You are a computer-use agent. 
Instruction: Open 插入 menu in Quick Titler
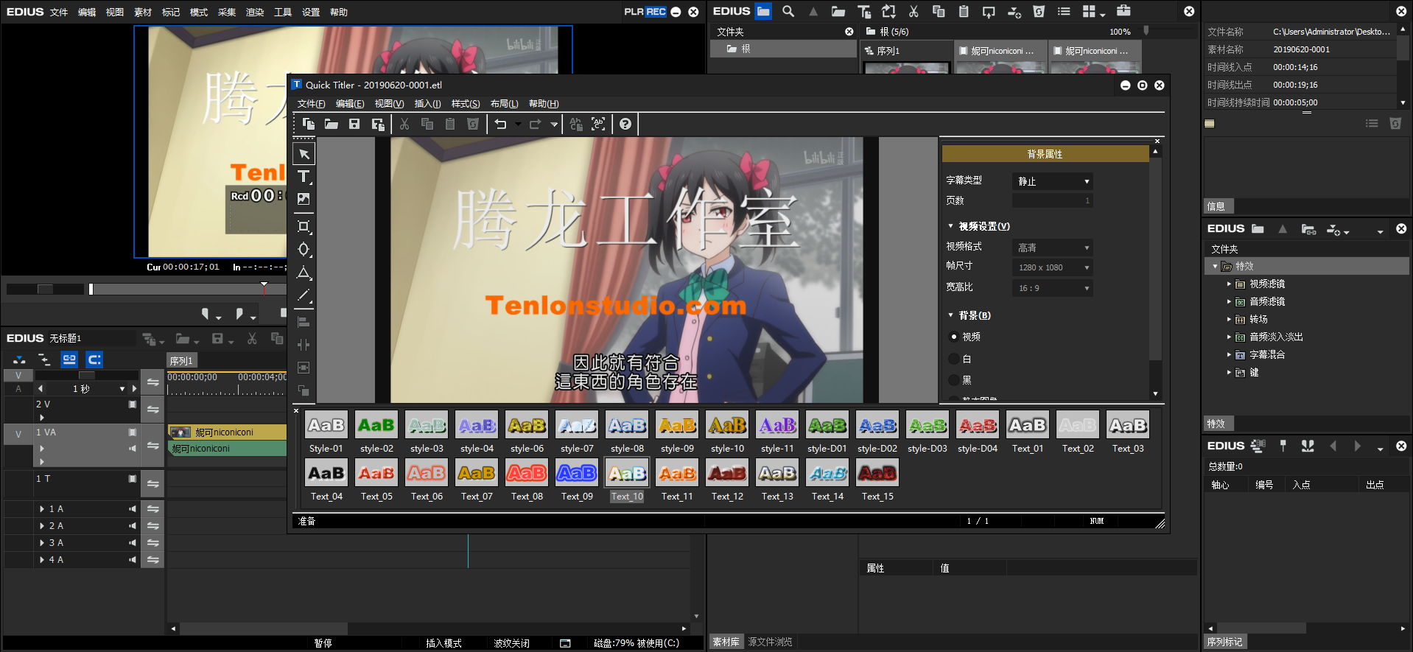point(427,104)
